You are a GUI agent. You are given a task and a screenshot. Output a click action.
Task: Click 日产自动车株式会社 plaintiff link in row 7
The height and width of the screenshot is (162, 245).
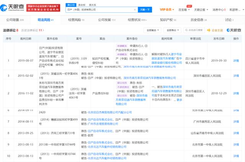click(x=100, y=119)
